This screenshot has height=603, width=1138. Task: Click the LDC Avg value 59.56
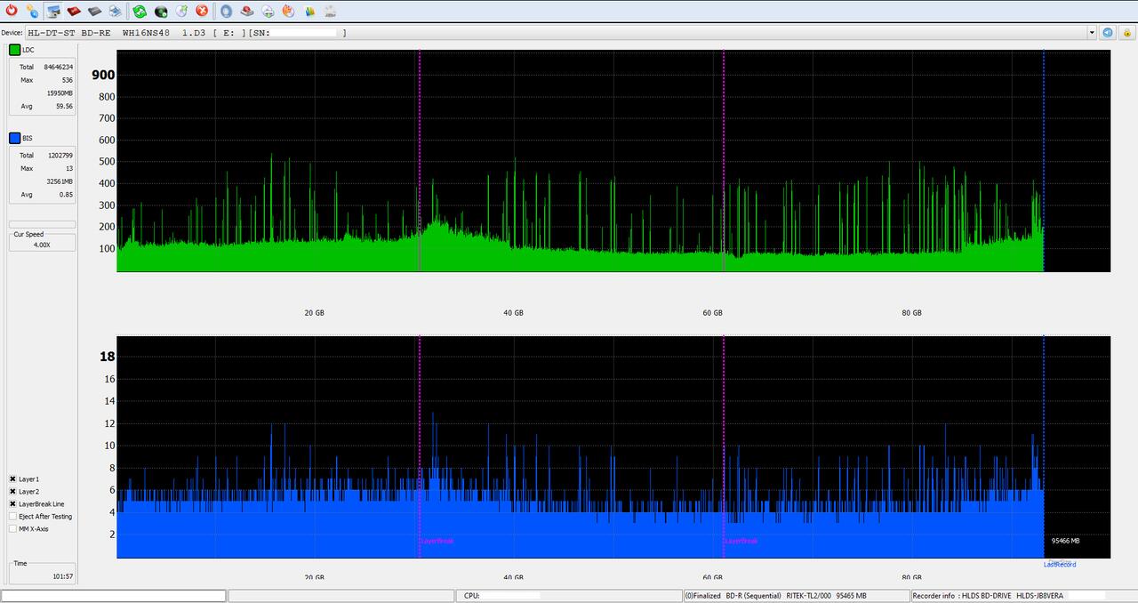tap(64, 106)
